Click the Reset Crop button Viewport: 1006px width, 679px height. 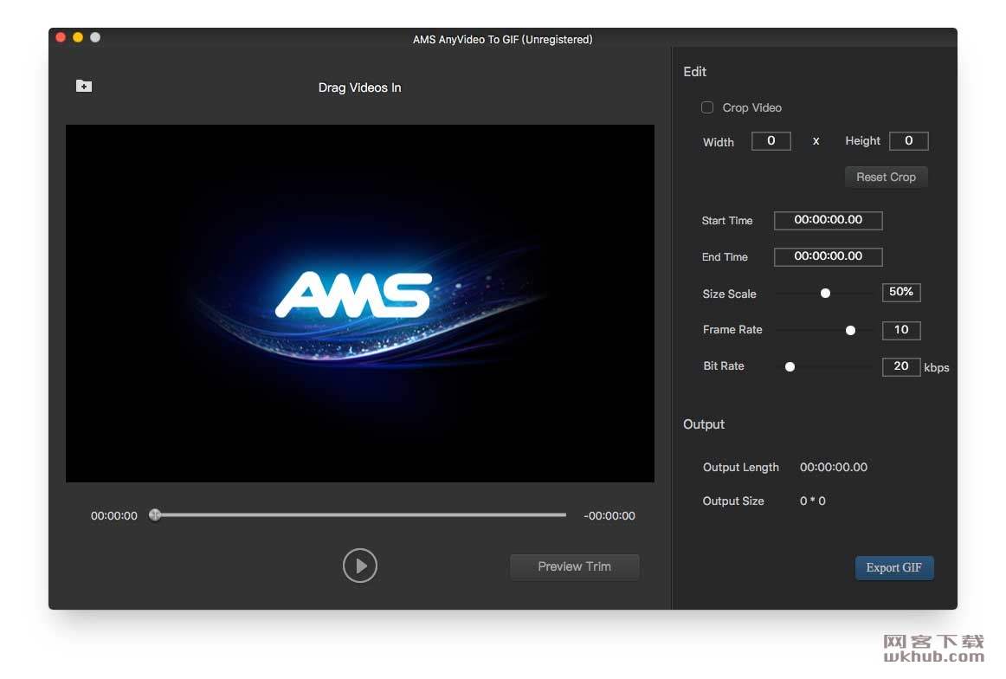(886, 178)
